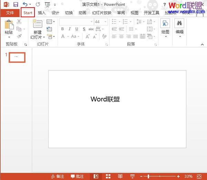Click the slide Layout icon

pos(49,21)
